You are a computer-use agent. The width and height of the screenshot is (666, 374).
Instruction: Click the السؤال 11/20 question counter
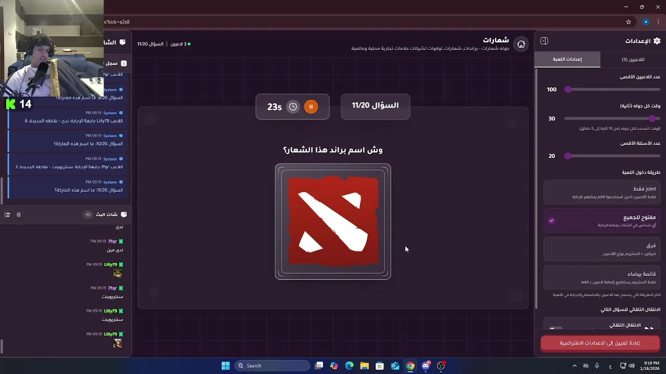tap(375, 105)
